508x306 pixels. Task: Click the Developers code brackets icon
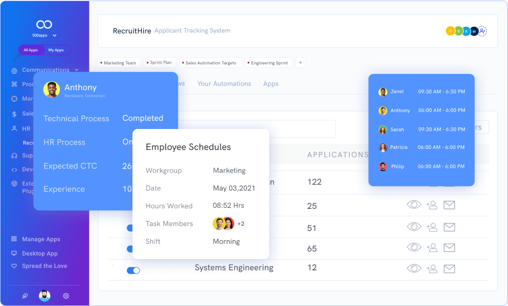tap(14, 169)
